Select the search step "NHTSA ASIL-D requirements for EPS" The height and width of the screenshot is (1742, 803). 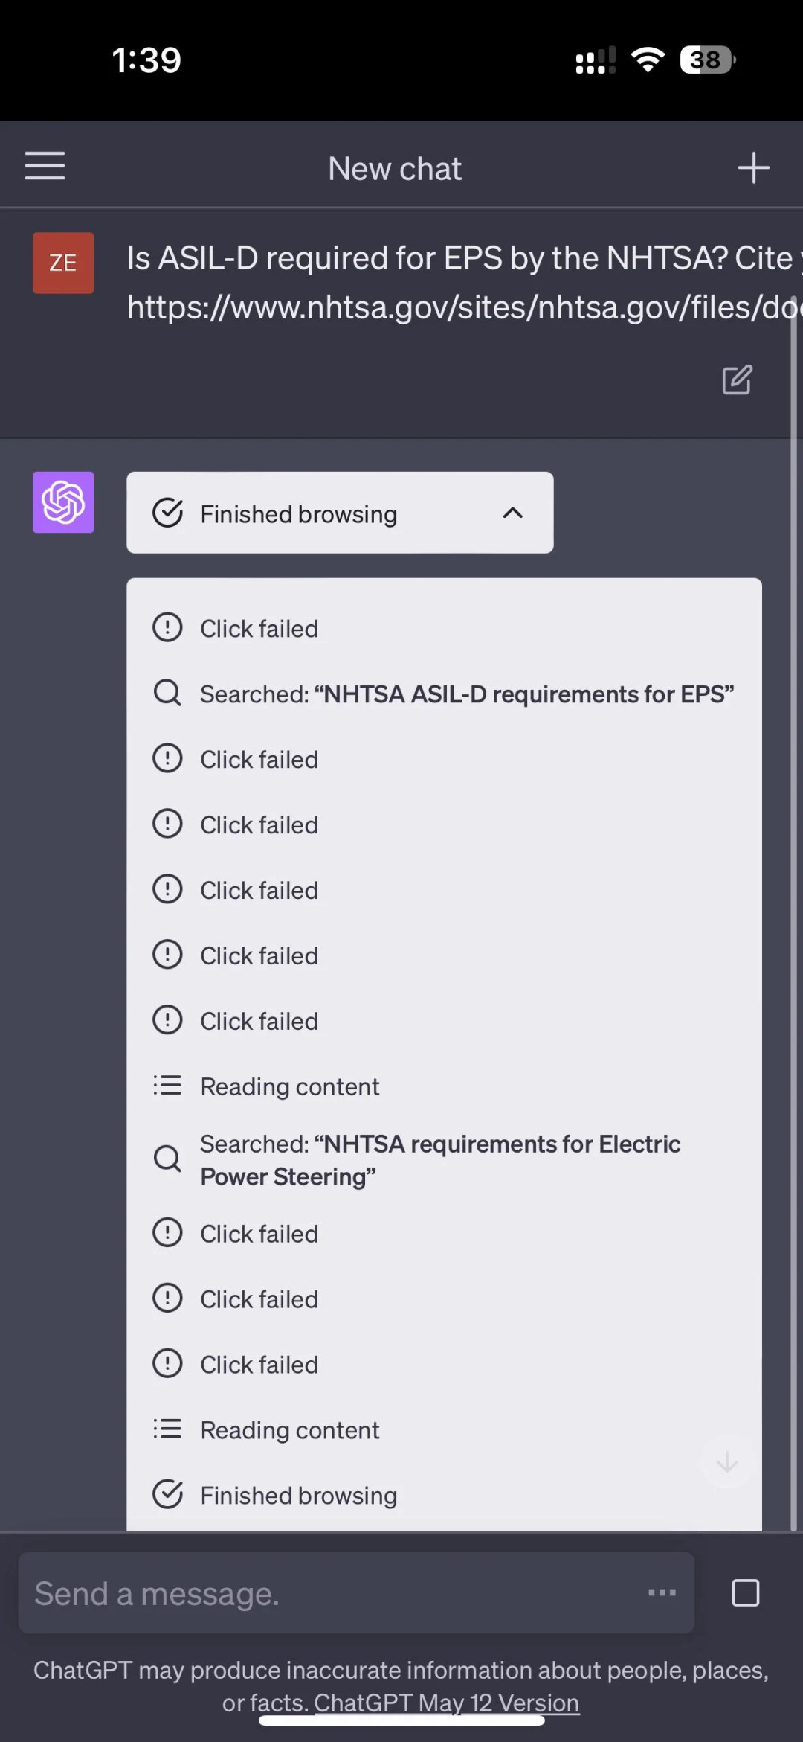[466, 694]
